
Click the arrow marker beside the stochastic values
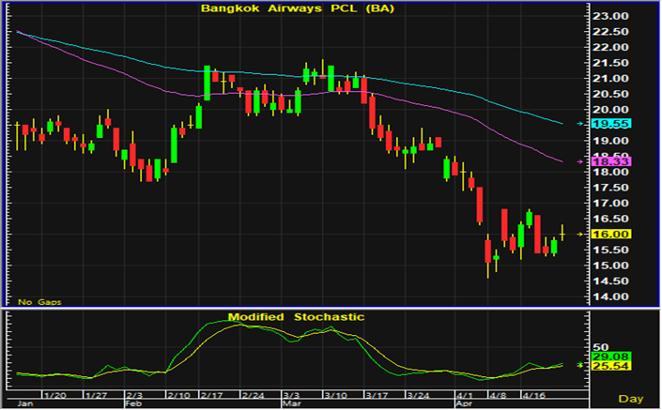pyautogui.click(x=580, y=364)
